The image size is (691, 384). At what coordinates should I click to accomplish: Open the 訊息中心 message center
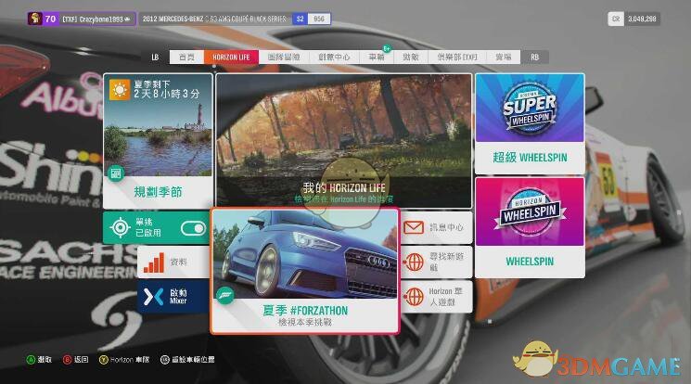coord(436,227)
